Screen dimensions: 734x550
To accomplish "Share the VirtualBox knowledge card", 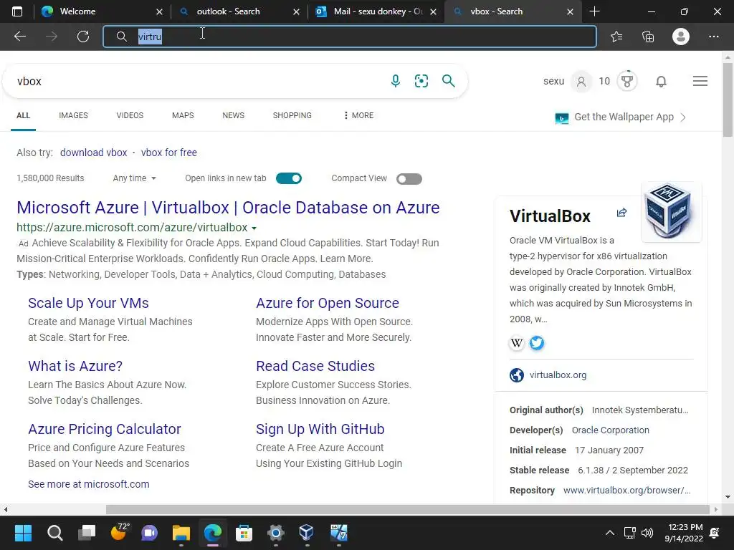I will (x=621, y=213).
